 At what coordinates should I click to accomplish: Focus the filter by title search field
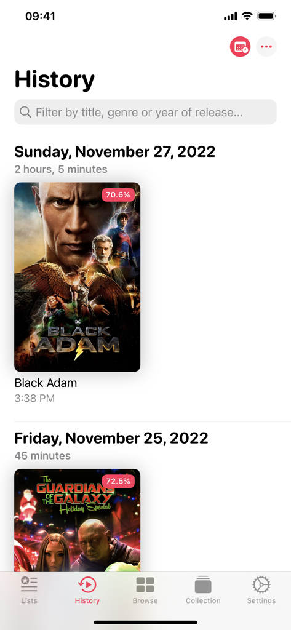click(x=145, y=112)
